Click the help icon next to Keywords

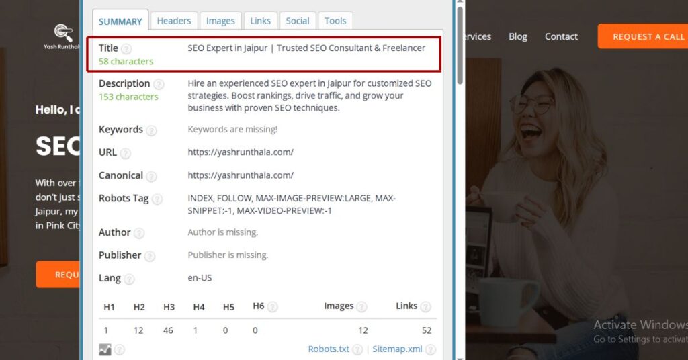(151, 130)
